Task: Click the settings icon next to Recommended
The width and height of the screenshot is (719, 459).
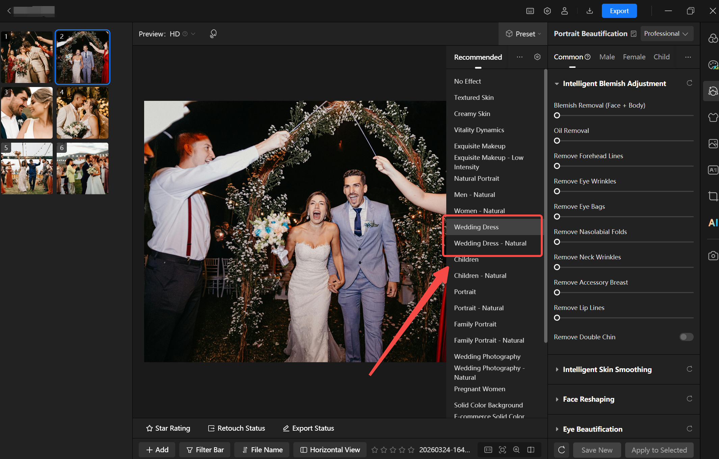Action: (537, 57)
